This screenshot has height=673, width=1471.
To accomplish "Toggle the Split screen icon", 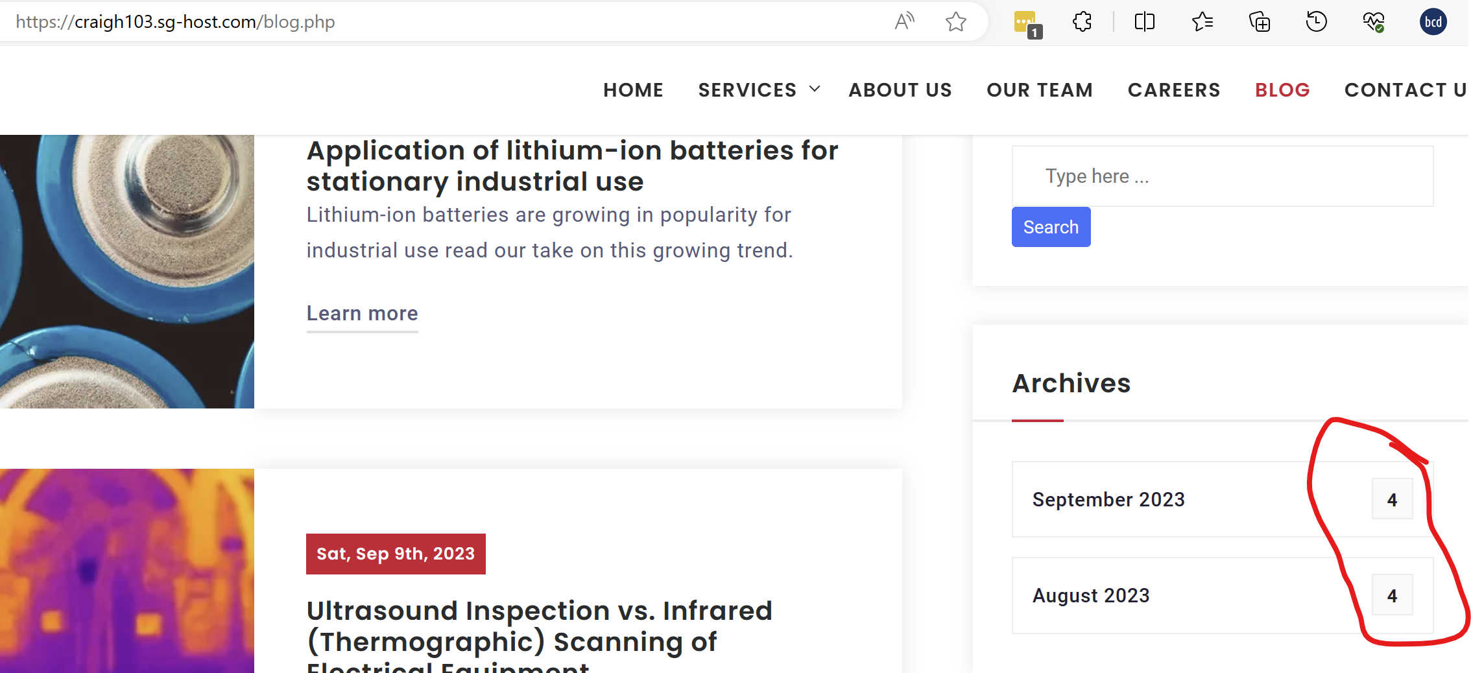I will (1145, 22).
